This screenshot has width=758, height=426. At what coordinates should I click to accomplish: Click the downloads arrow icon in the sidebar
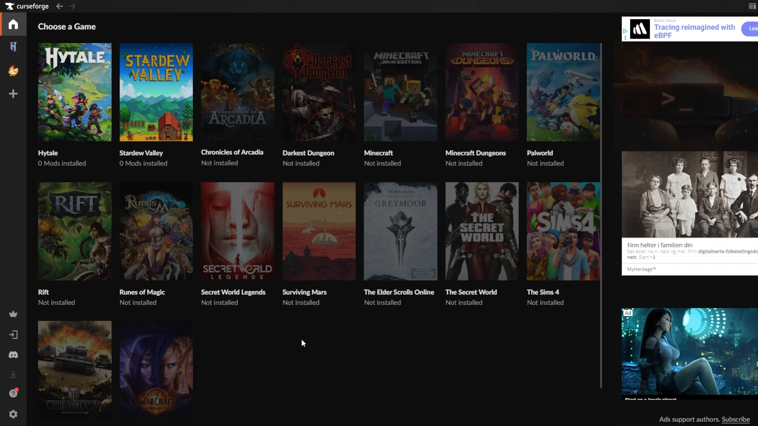click(x=13, y=374)
